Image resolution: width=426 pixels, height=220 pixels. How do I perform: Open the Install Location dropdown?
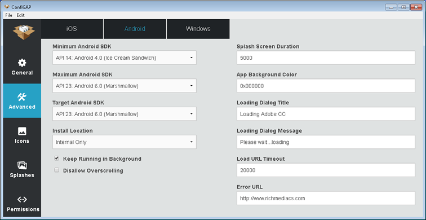(125, 142)
